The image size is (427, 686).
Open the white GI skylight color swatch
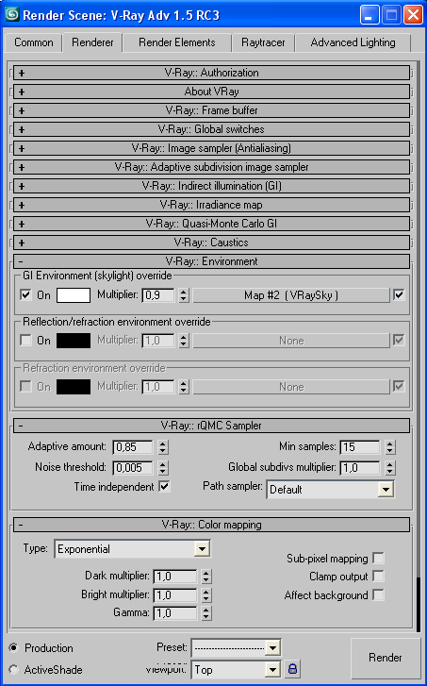74,295
